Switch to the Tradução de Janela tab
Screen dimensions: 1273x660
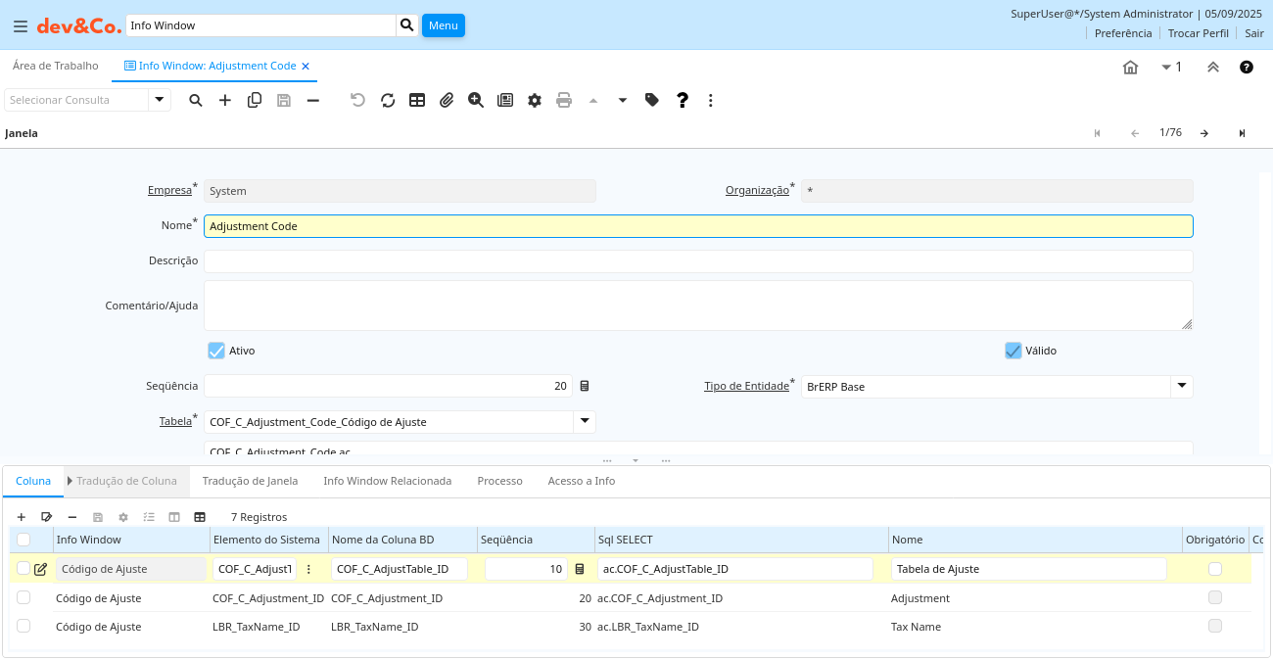250,481
